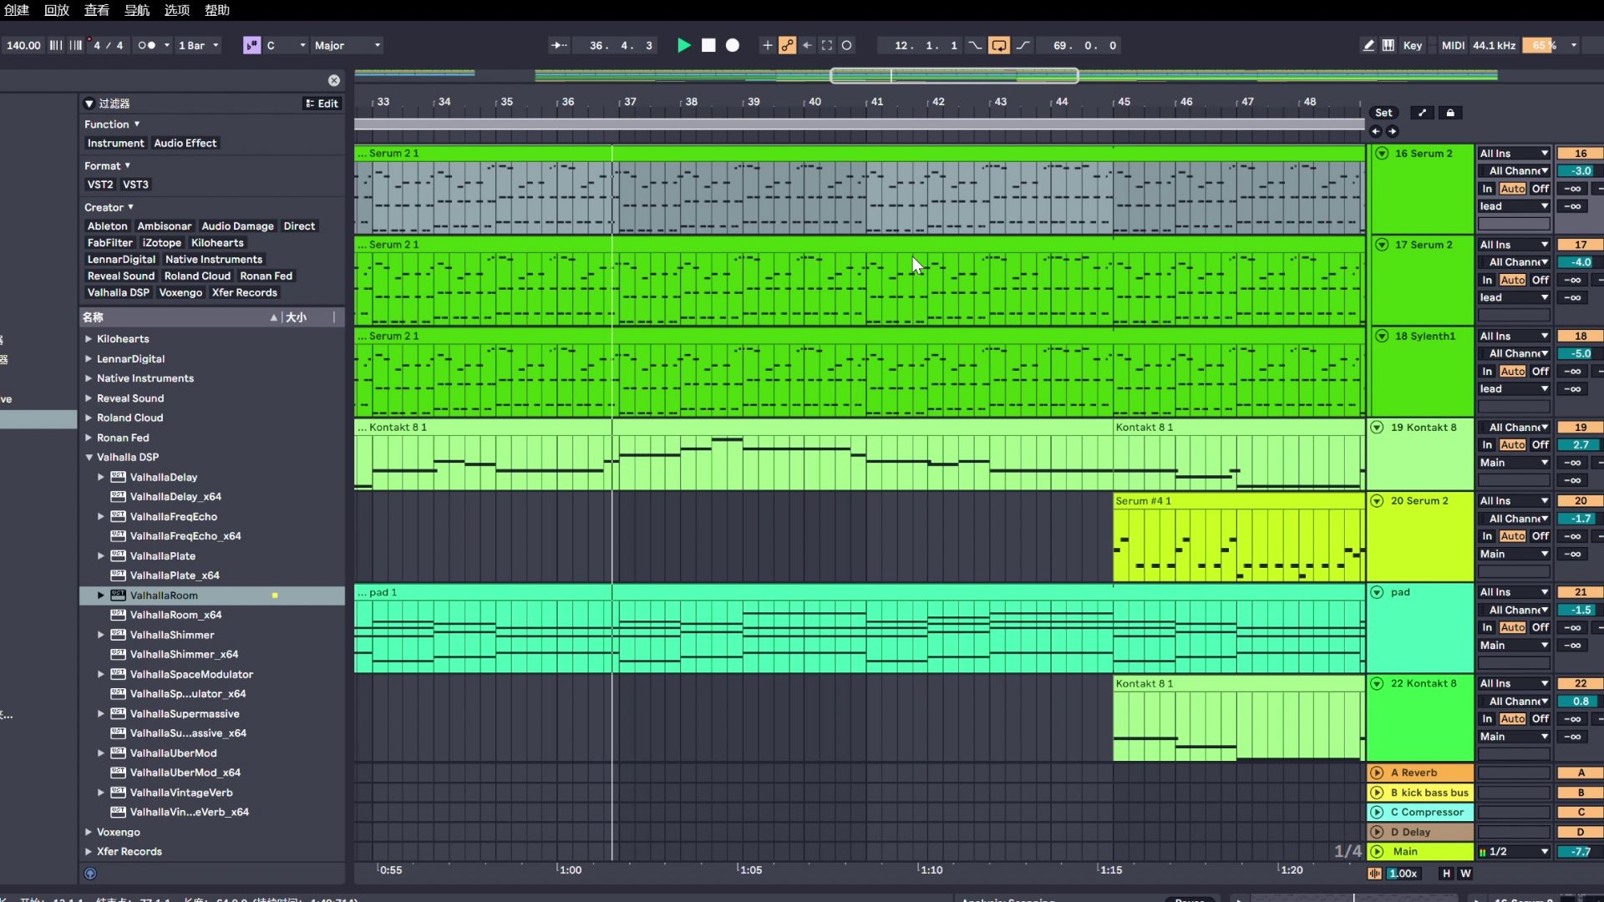Collapse the Valhalla DSP folder
Viewport: 1604px width, 902px height.
click(x=89, y=458)
